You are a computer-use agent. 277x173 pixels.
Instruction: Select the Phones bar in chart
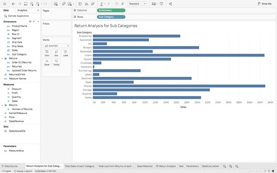pyautogui.click(x=179, y=86)
